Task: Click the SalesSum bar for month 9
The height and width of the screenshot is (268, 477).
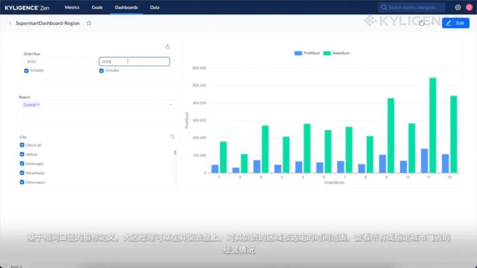Action: pos(391,135)
